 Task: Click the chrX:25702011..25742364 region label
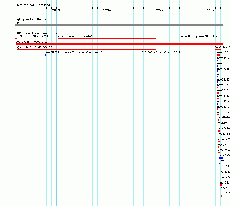(x=33, y=6)
